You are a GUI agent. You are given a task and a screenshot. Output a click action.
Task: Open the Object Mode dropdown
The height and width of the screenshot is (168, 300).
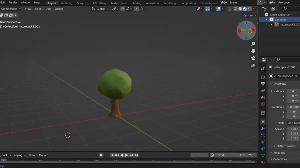tap(11, 9)
